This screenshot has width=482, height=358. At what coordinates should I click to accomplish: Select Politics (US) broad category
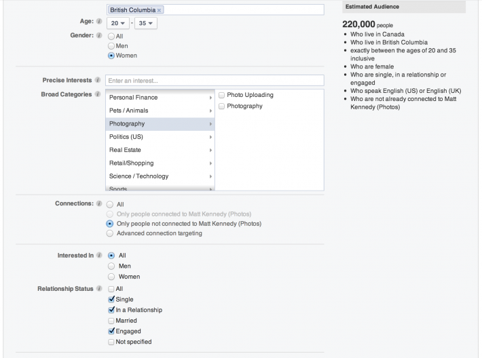160,137
